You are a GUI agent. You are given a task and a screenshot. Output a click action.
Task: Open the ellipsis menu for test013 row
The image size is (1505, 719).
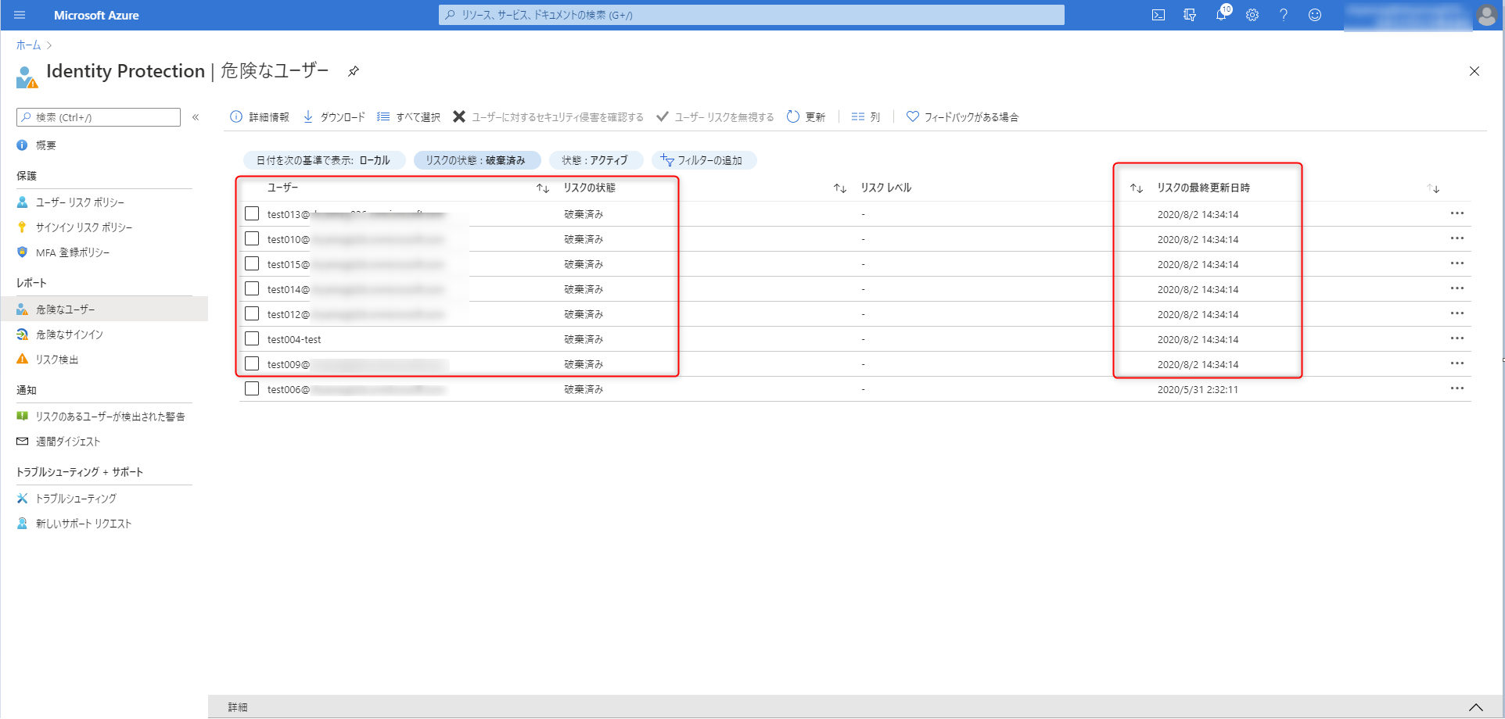click(x=1457, y=213)
